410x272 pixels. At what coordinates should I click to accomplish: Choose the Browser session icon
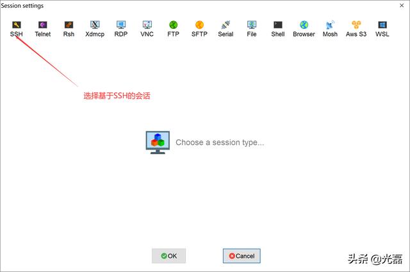(304, 29)
